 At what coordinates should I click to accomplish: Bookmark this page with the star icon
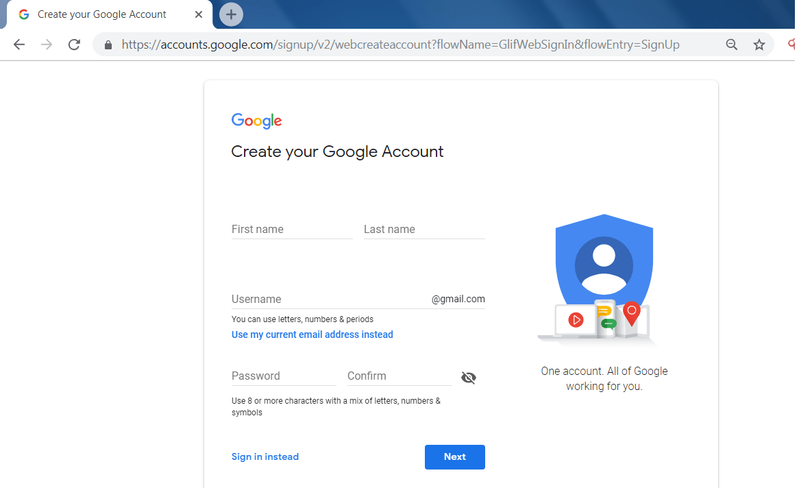[x=759, y=45]
